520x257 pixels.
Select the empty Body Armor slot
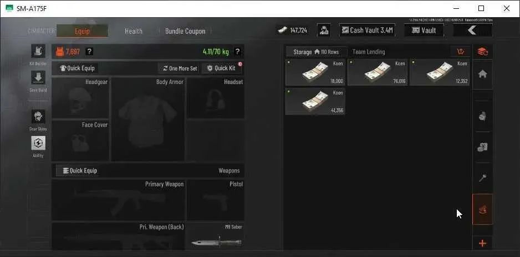pos(148,119)
